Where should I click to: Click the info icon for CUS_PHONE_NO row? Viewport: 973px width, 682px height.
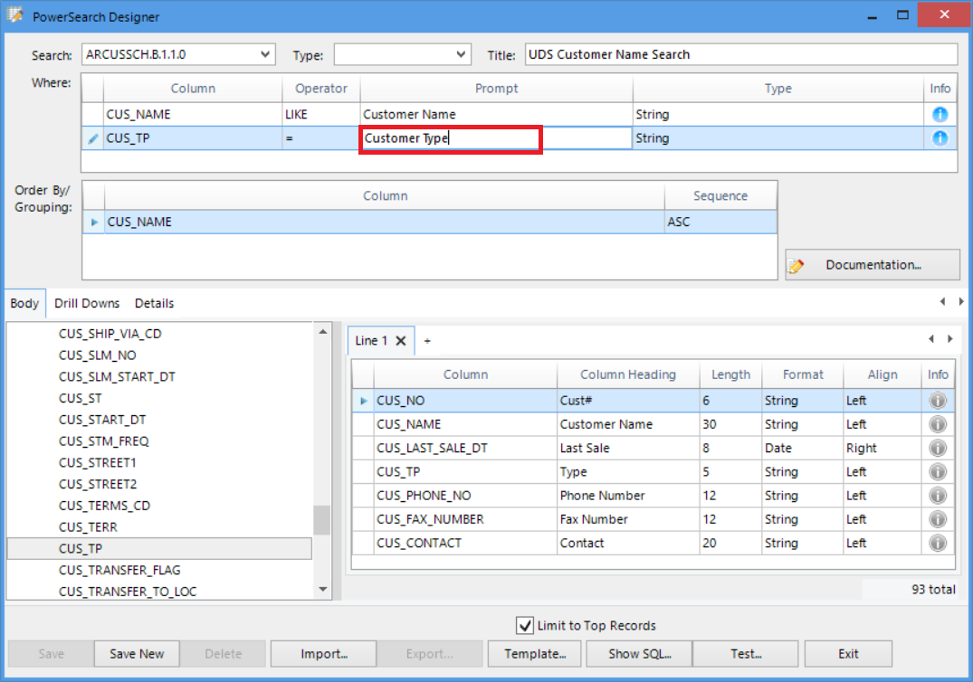[938, 496]
